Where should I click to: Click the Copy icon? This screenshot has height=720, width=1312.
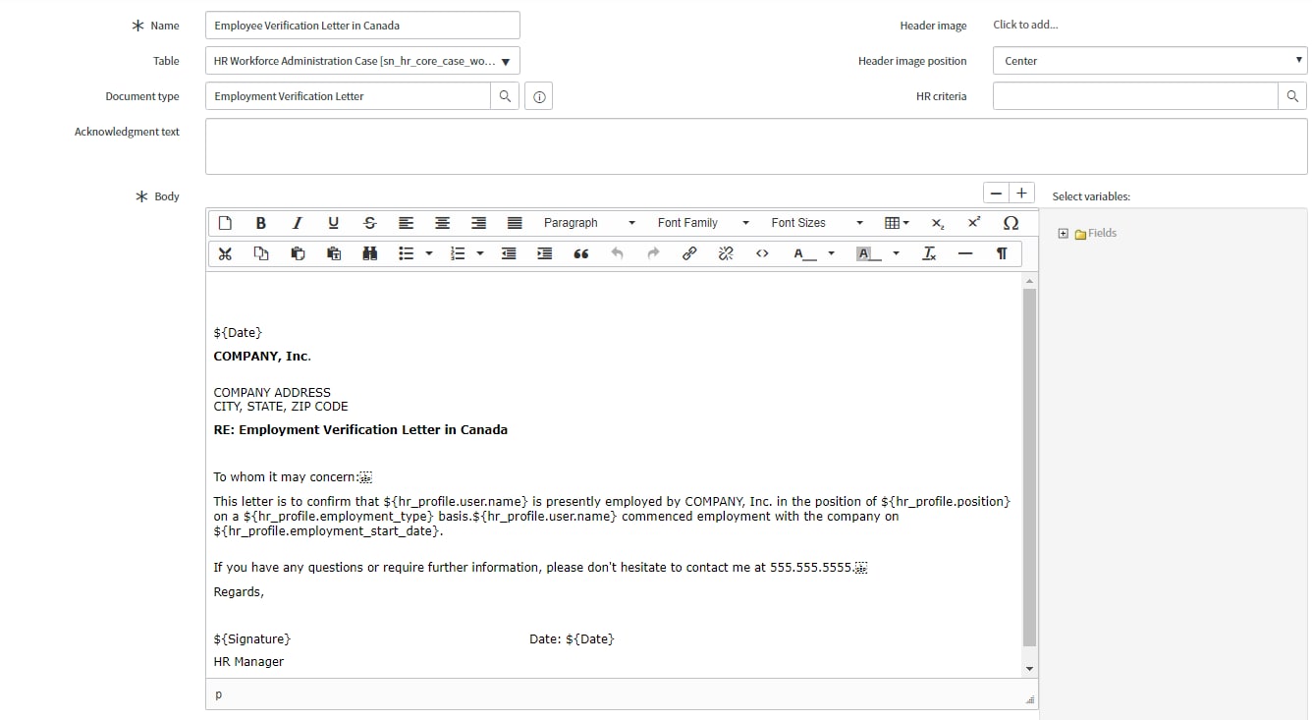pos(261,253)
